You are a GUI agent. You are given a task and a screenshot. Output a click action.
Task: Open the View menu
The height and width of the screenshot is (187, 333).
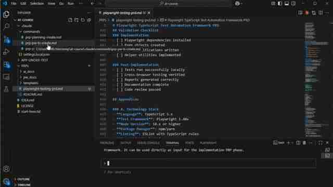51,4
